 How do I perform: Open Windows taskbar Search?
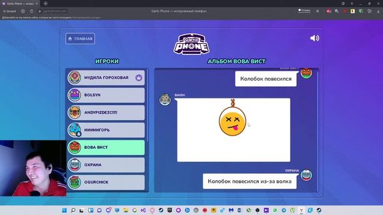(73, 210)
